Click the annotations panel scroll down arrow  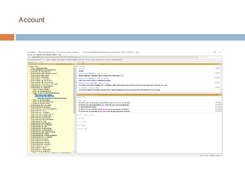221,92
